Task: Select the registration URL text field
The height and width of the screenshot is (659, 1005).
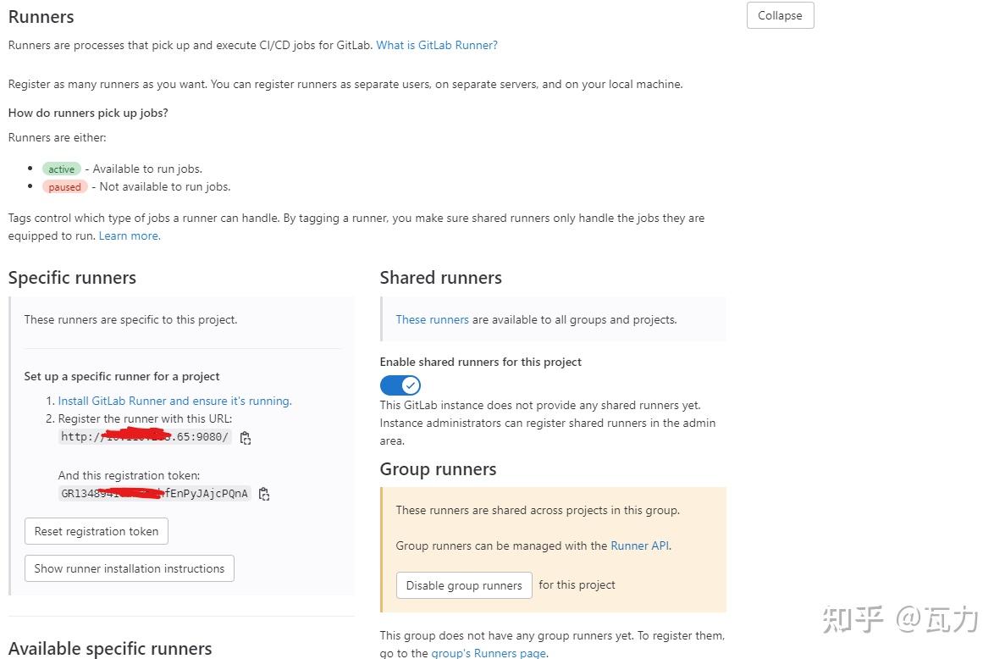Action: (x=144, y=437)
